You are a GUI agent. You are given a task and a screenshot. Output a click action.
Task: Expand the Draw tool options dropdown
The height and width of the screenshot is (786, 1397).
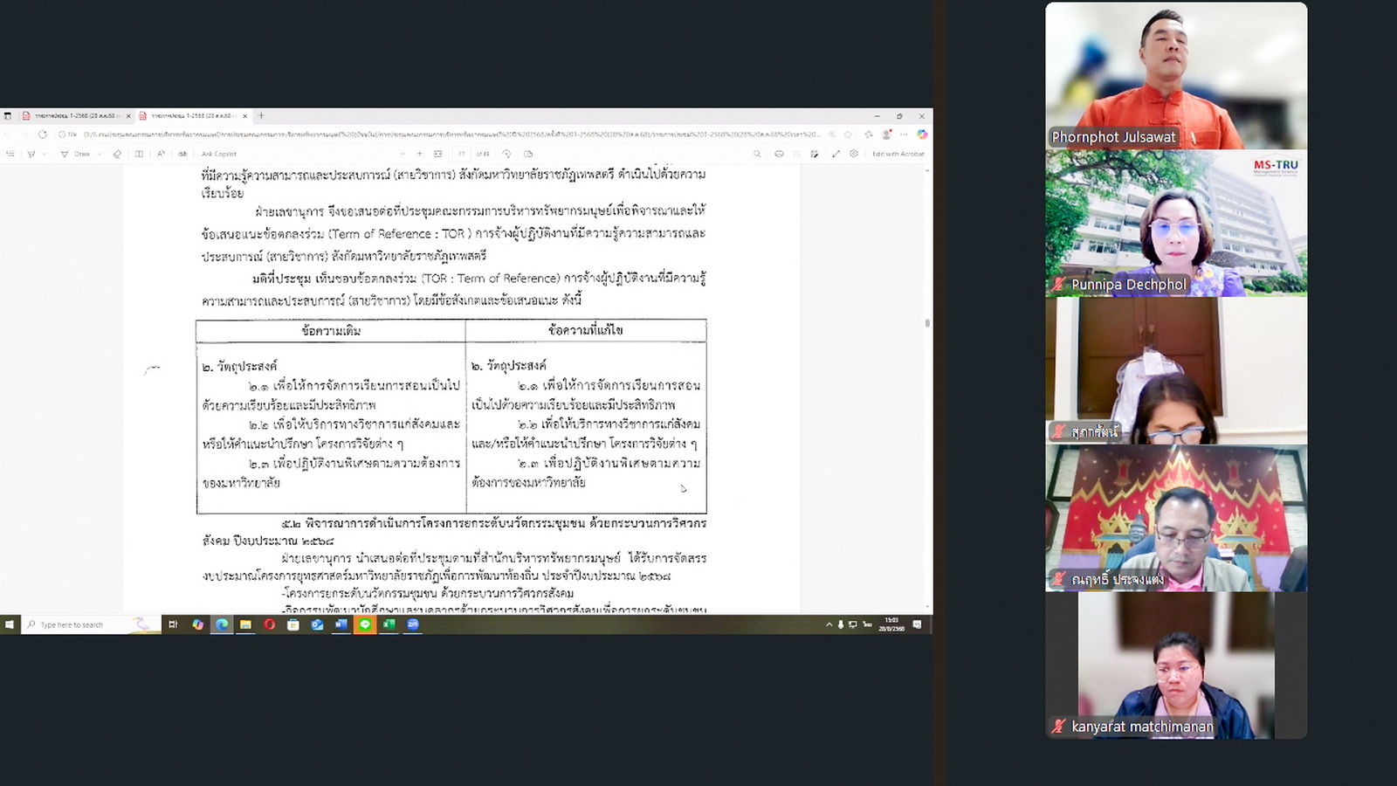coord(100,154)
